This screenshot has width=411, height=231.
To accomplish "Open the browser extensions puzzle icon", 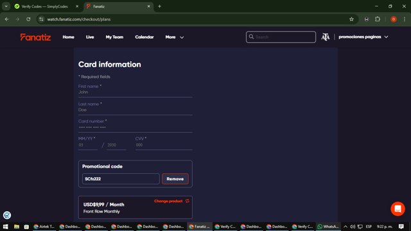I will click(x=378, y=19).
